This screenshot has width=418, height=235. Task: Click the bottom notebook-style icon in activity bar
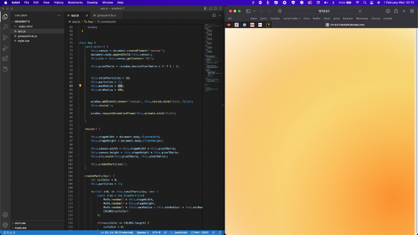(x=5, y=69)
